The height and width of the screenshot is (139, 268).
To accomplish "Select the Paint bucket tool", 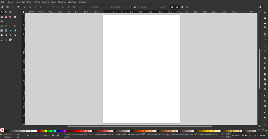I will tap(15, 30).
